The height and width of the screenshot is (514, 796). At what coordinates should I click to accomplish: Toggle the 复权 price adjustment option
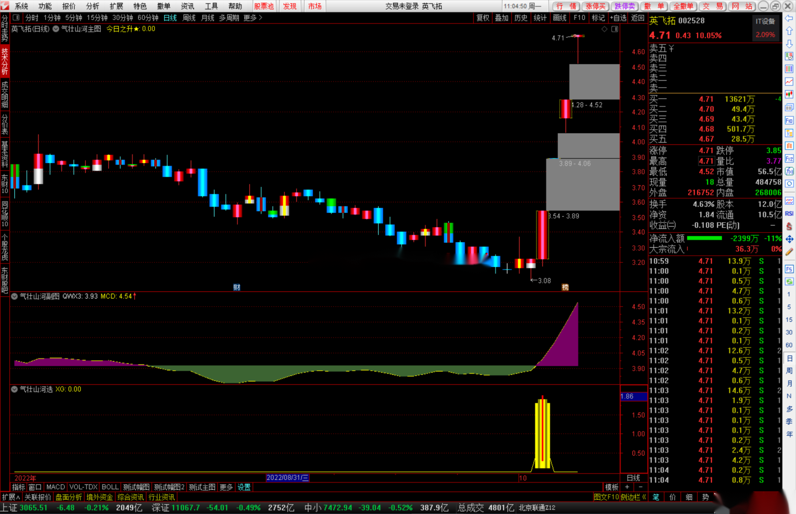483,18
